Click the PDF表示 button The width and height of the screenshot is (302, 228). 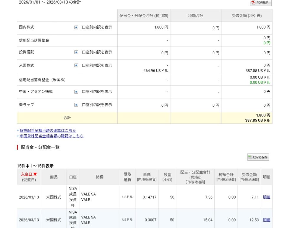pyautogui.click(x=260, y=3)
